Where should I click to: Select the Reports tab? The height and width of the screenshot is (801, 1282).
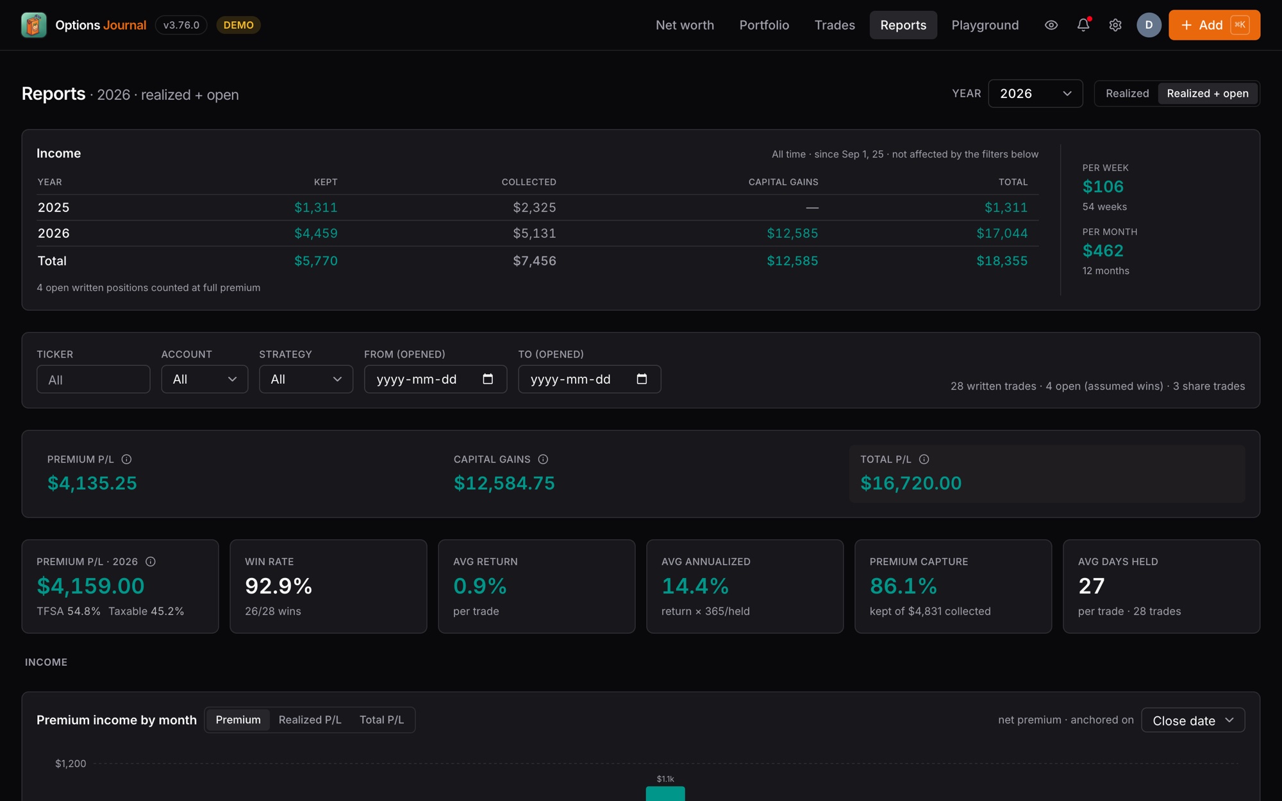[903, 25]
